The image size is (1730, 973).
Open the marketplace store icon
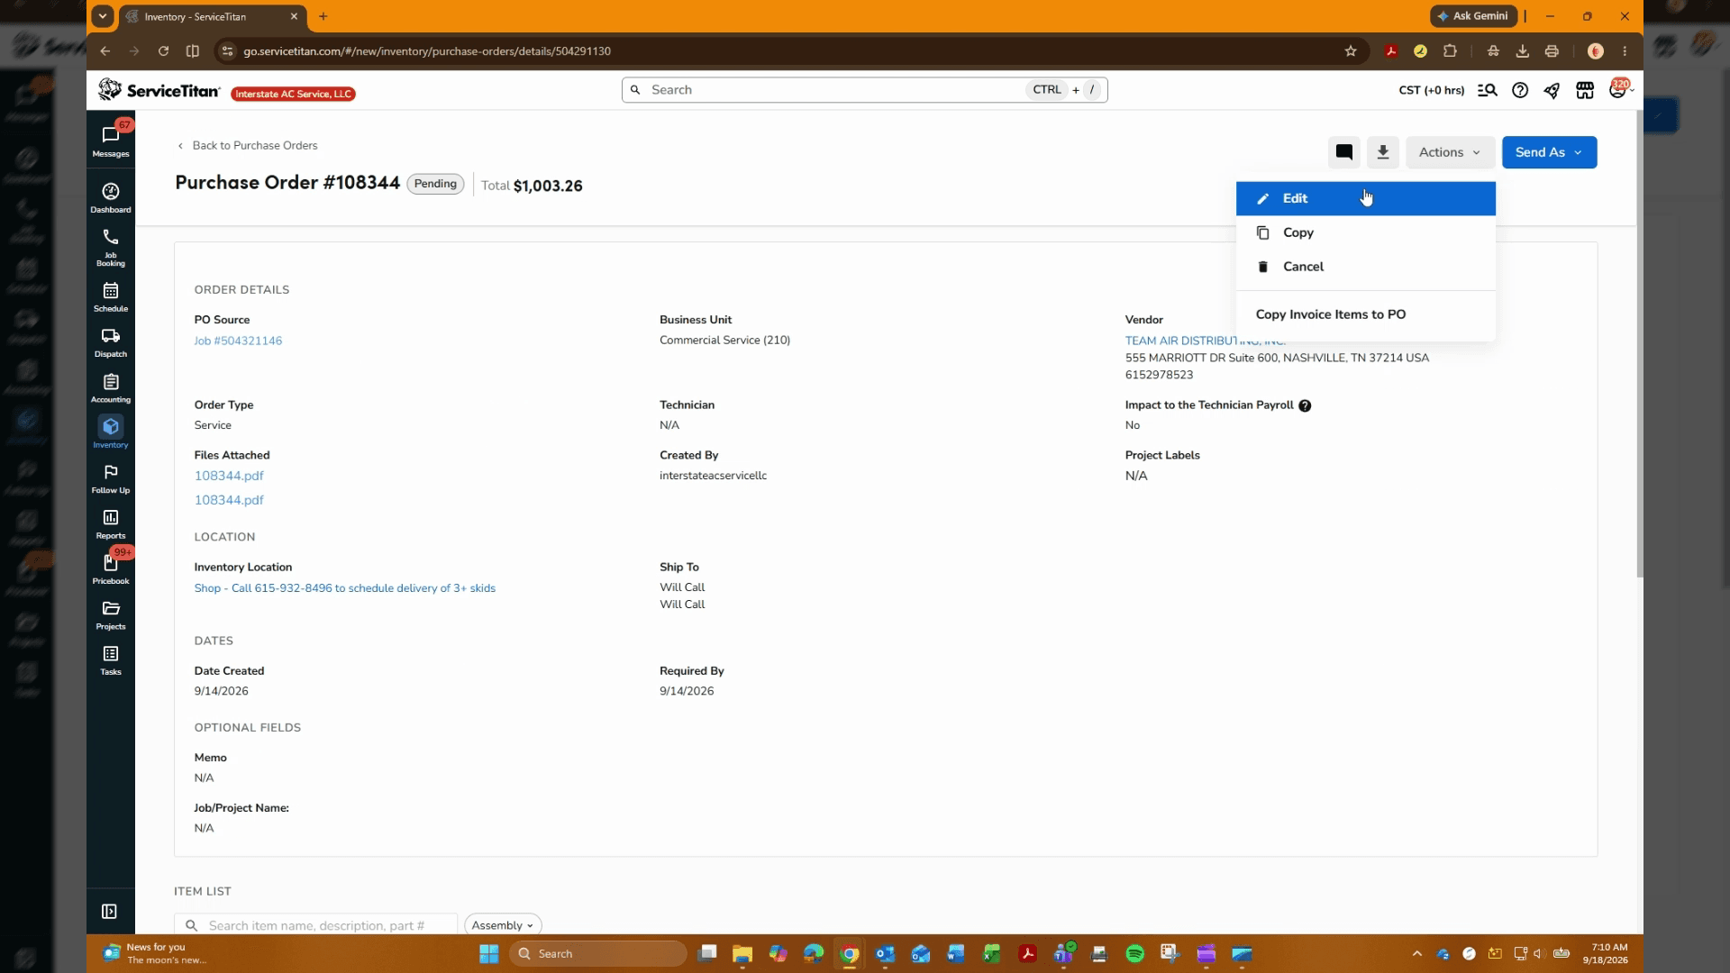[1585, 90]
